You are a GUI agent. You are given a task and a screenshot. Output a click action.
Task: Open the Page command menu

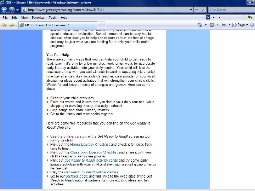[240, 25]
